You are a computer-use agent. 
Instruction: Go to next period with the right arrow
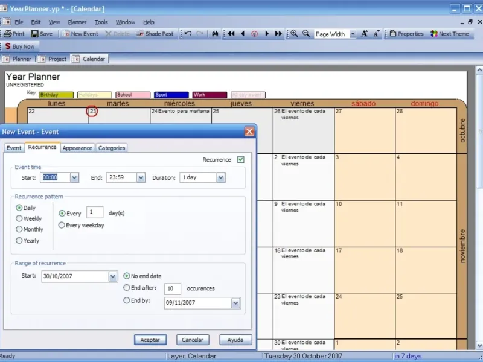click(x=267, y=34)
